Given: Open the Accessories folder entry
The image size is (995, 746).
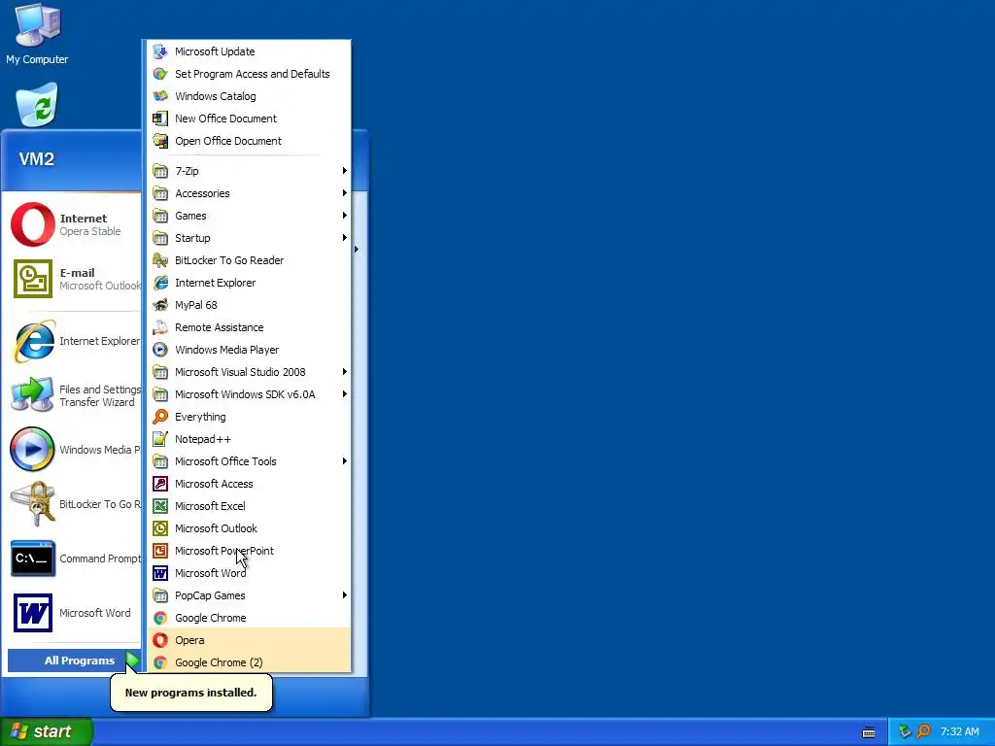Looking at the screenshot, I should (x=250, y=193).
